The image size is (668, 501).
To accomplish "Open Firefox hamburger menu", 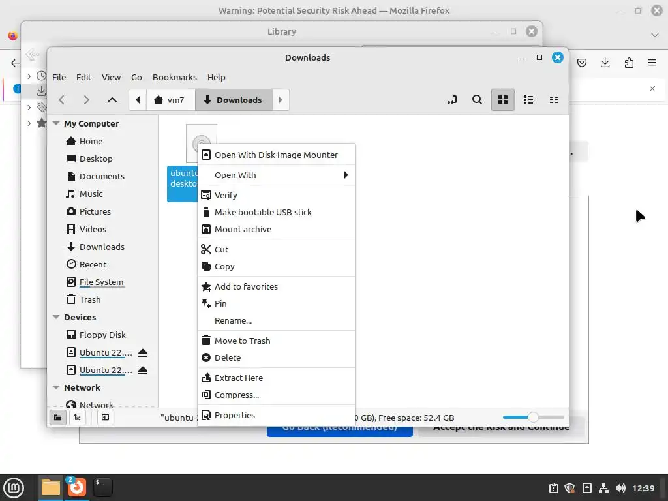I will coord(652,63).
